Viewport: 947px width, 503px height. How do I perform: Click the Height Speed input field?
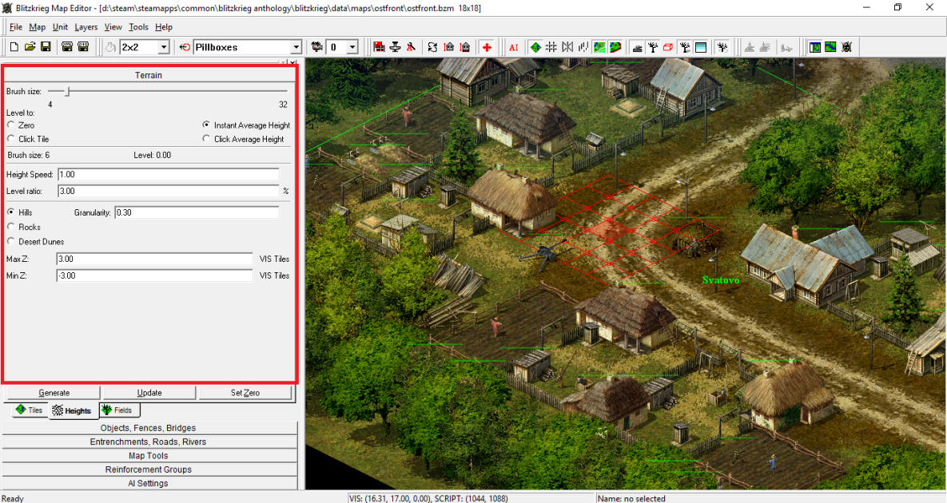point(169,174)
